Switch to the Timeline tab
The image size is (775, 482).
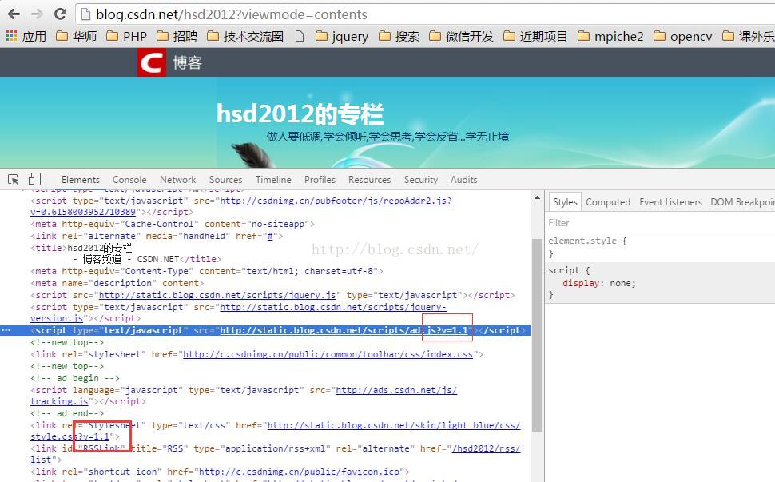click(273, 180)
